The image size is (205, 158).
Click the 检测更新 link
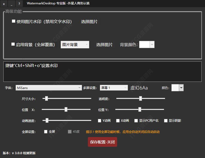[x=29, y=152]
